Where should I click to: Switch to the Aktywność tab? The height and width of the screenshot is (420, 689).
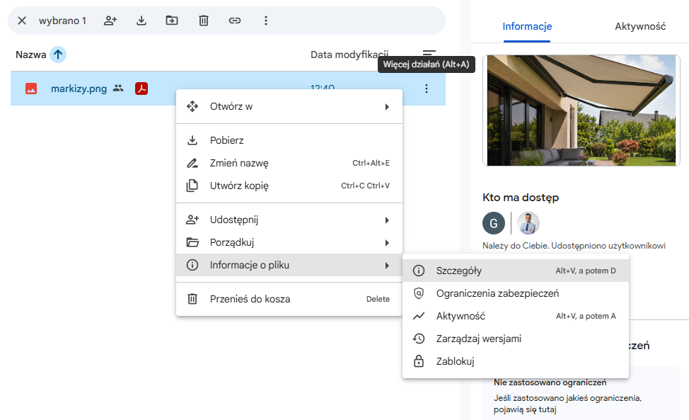(640, 26)
